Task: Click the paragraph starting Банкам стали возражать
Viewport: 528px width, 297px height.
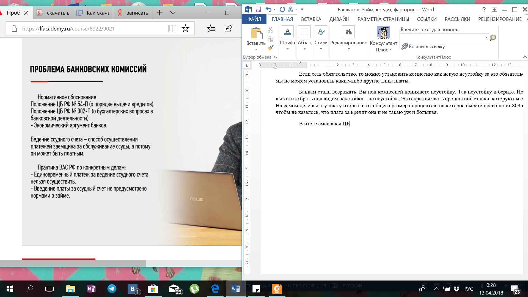Action: (x=399, y=102)
